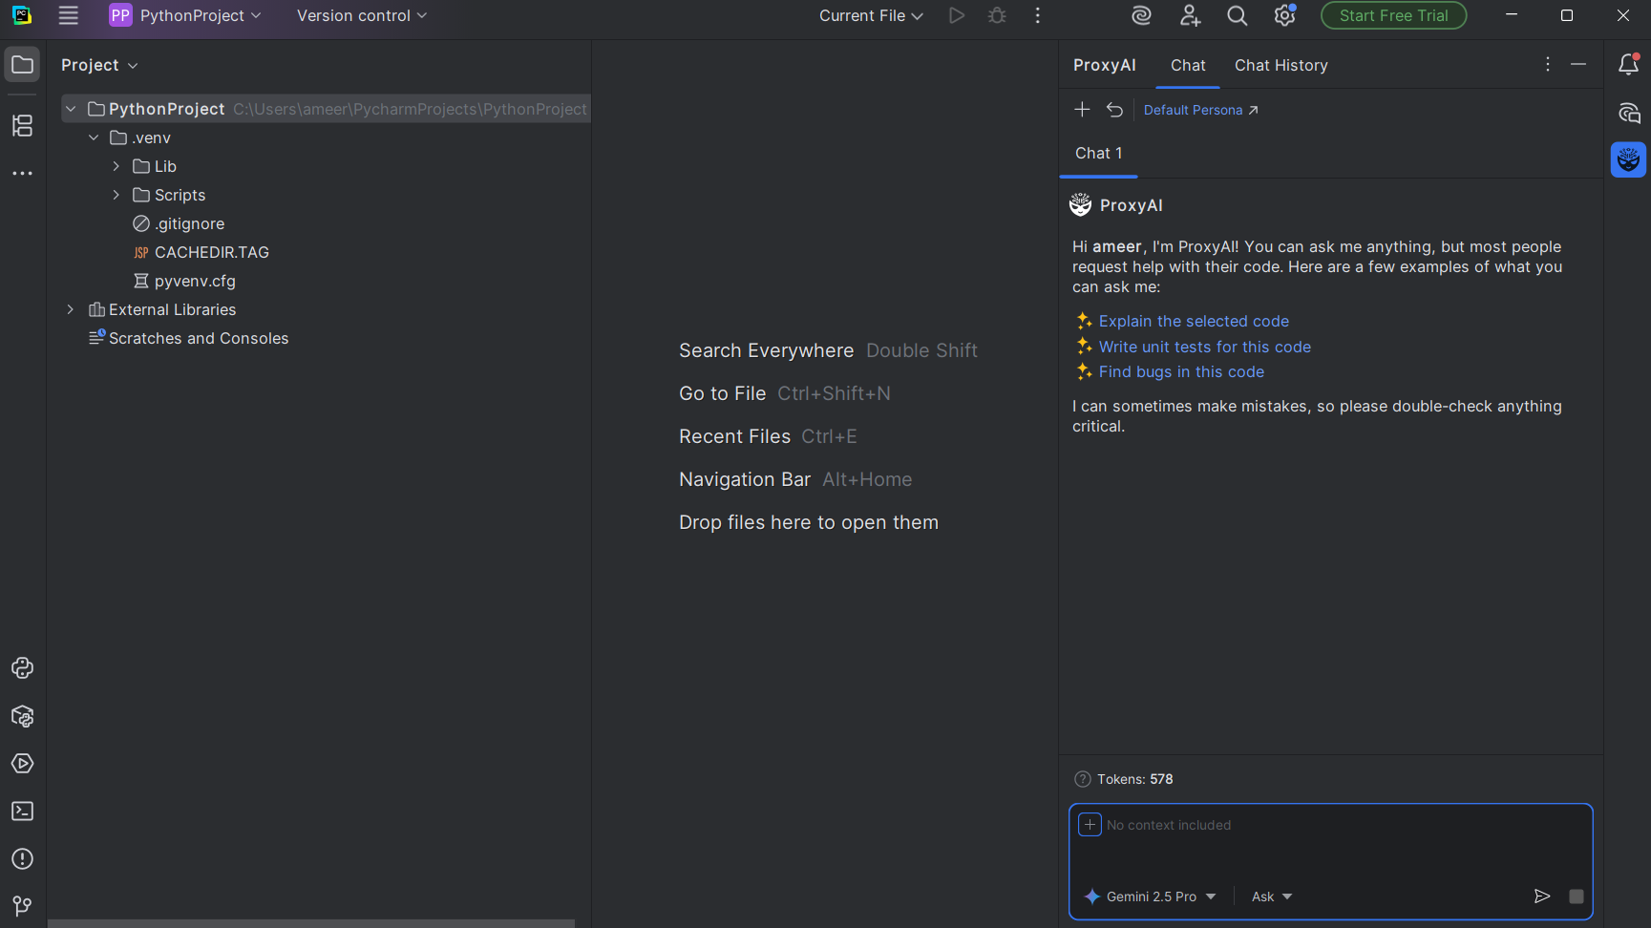
Task: Select the Gemini 2.5 Pro model dropdown
Action: tap(1151, 896)
